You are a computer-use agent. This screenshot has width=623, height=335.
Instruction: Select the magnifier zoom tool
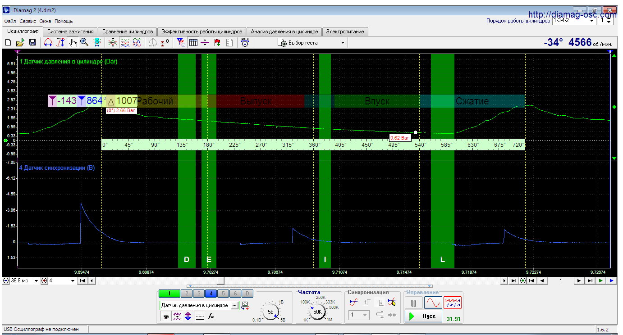pyautogui.click(x=84, y=42)
